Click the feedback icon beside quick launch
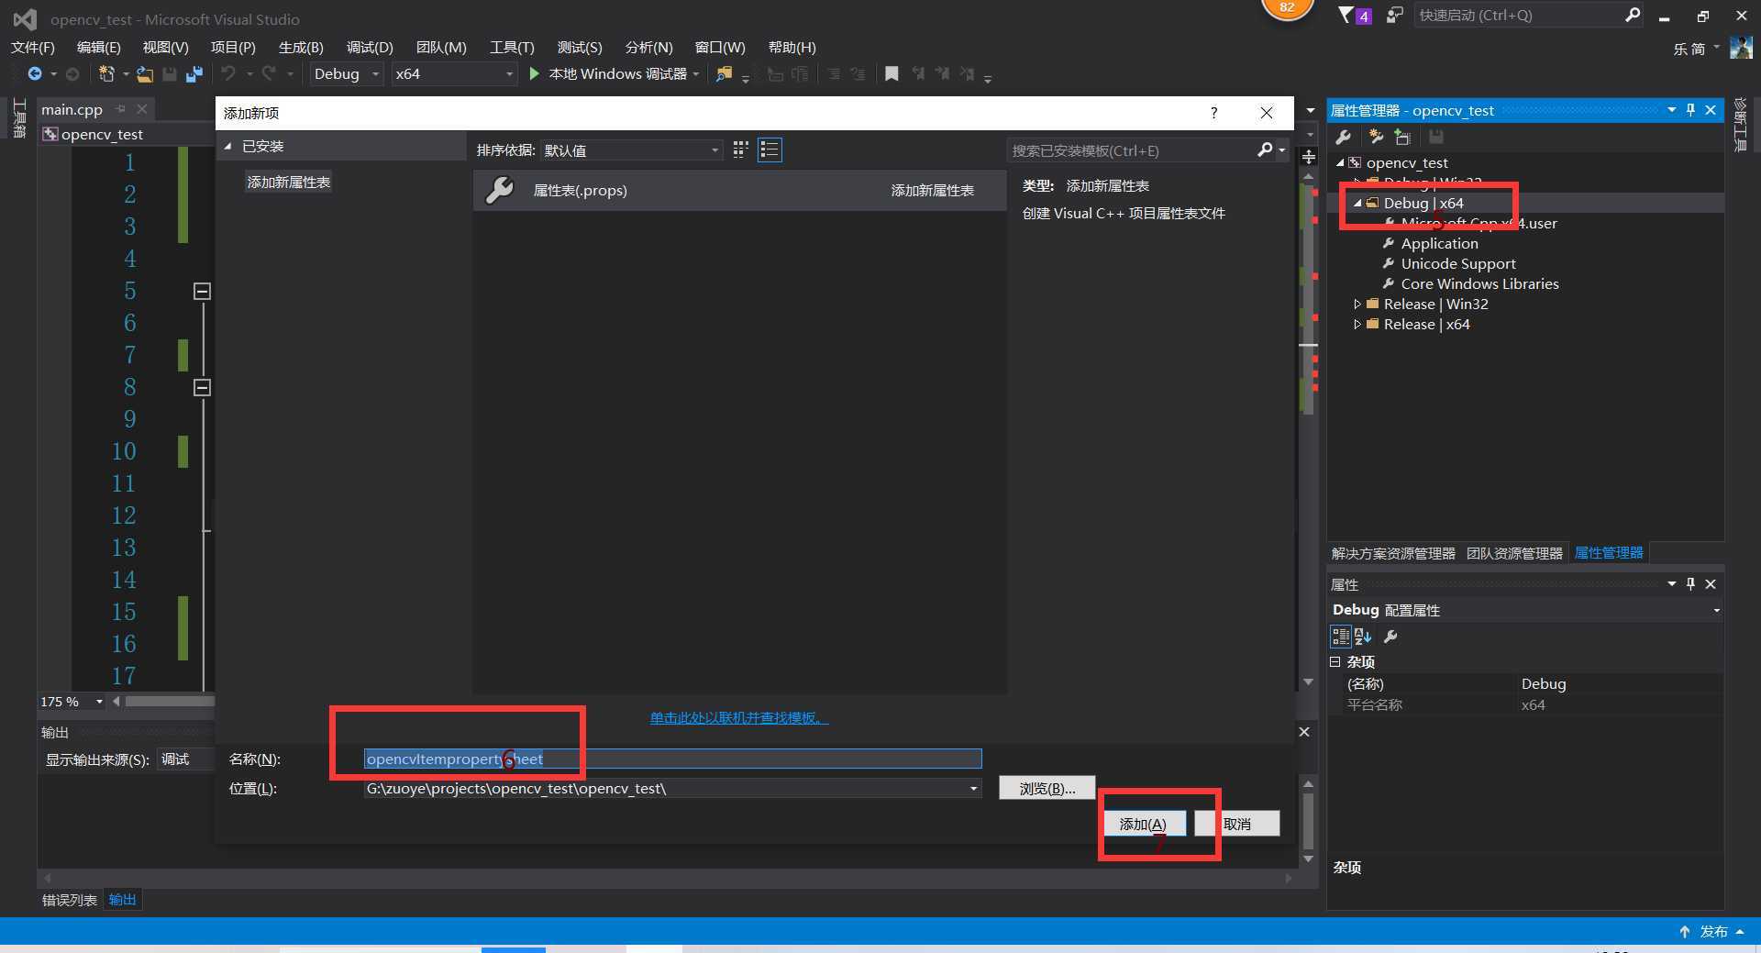 pyautogui.click(x=1394, y=15)
